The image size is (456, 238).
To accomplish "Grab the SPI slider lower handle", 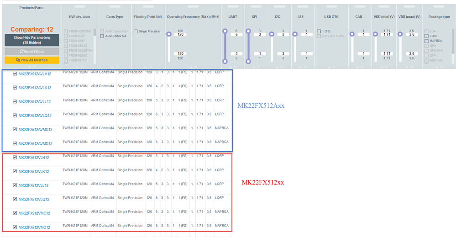I will tap(248, 61).
